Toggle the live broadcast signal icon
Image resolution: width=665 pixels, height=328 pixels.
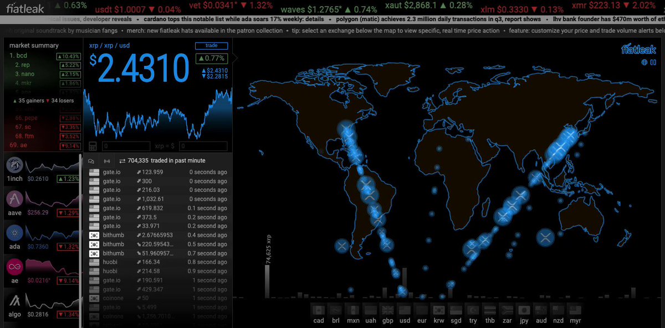coord(106,160)
